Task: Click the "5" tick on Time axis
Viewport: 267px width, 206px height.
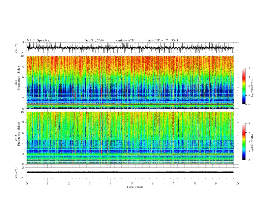Action: click(x=132, y=183)
